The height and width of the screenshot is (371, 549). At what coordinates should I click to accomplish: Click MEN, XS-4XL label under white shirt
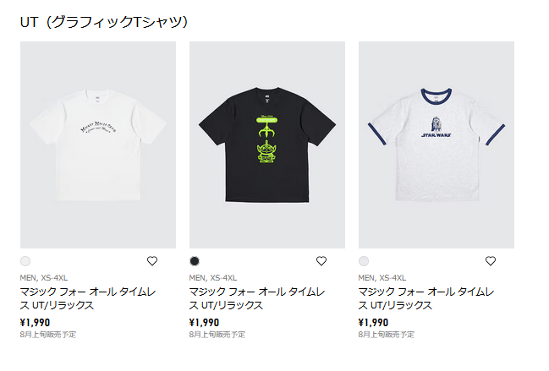[44, 278]
